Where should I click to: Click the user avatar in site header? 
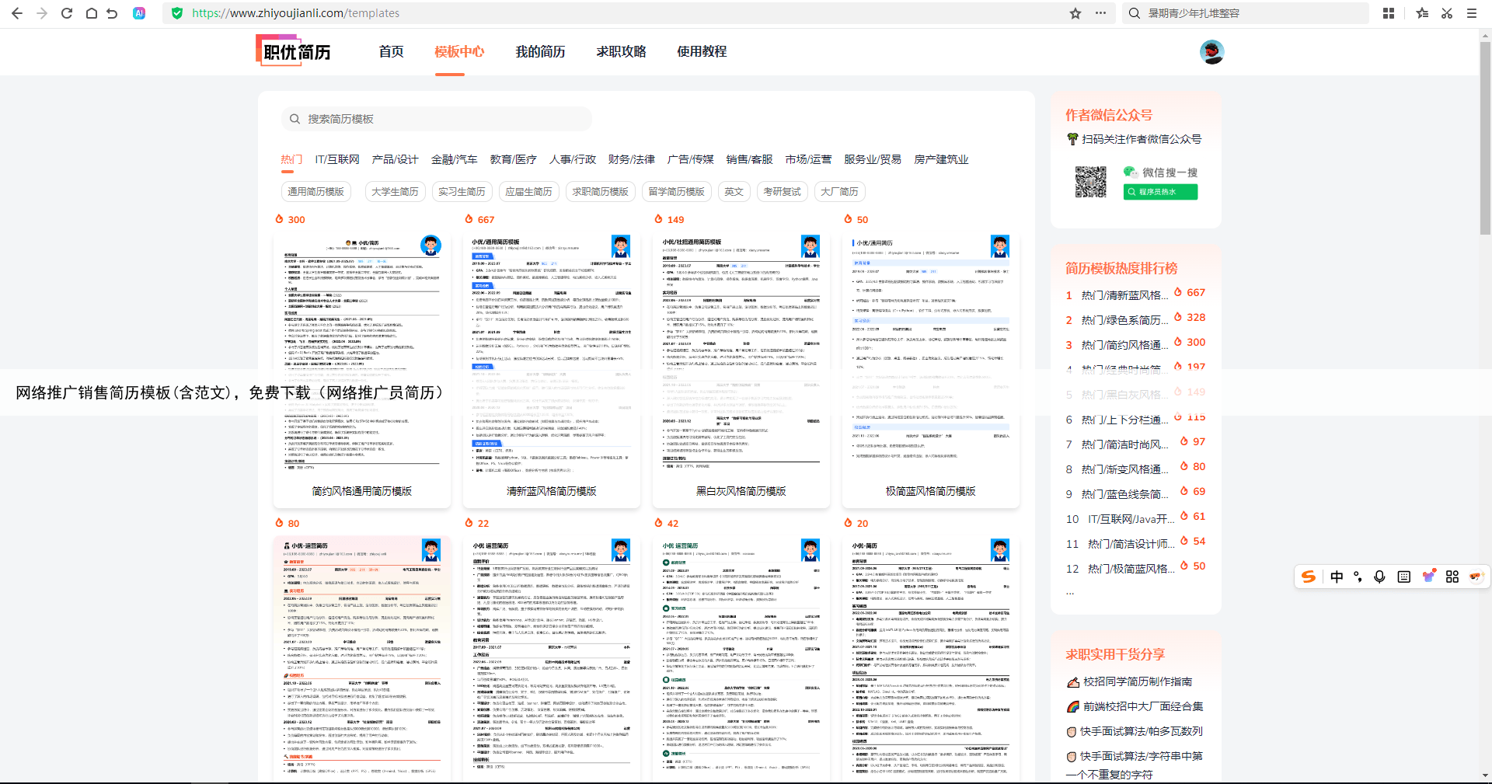point(1211,52)
